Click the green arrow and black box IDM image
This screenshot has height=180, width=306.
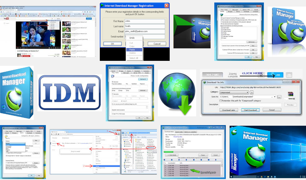coord(192,31)
